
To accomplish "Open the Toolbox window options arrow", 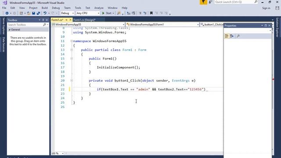I will point(40,20).
